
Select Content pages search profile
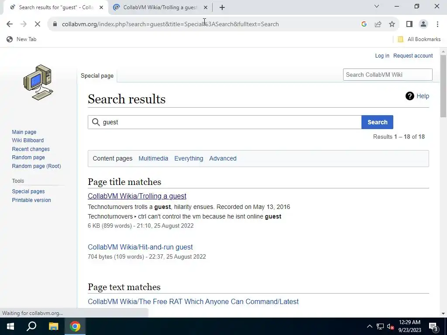coord(112,158)
